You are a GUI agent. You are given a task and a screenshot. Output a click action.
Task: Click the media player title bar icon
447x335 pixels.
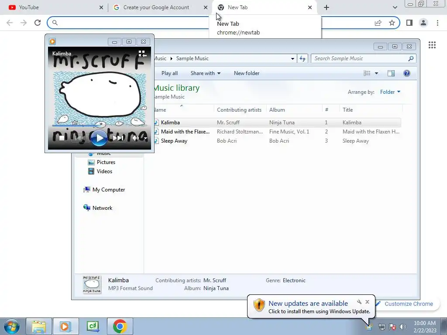(52, 41)
